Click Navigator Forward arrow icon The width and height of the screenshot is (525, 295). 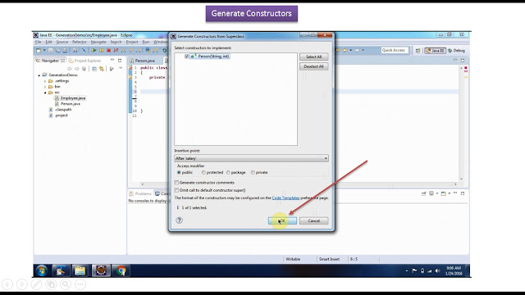[77, 69]
